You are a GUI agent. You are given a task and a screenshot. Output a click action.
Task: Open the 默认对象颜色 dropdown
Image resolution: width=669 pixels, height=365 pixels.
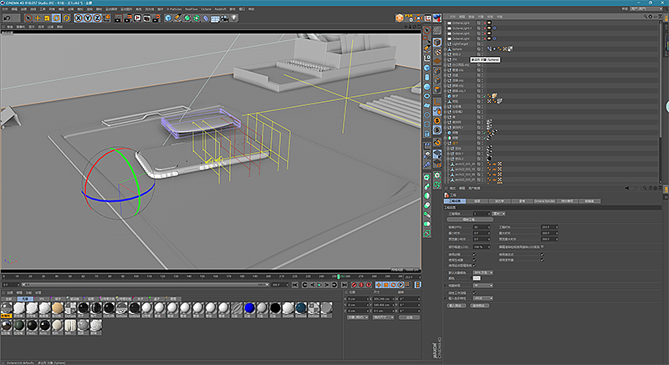pyautogui.click(x=483, y=272)
